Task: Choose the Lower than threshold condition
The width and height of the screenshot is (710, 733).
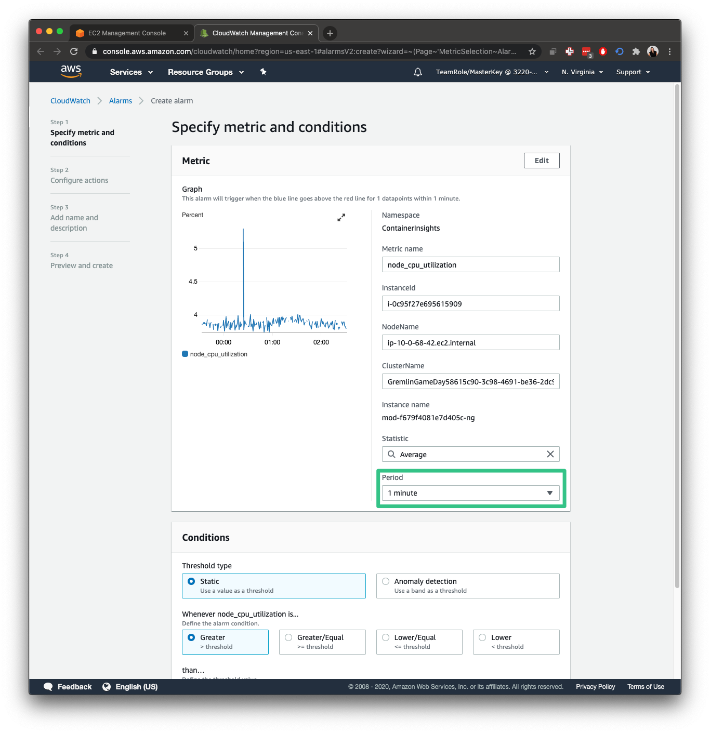Action: (x=516, y=642)
